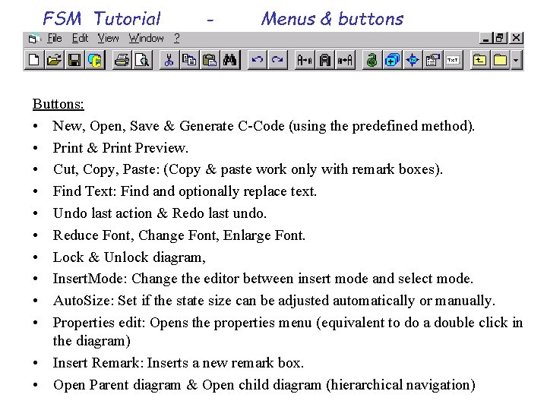The image size is (547, 410).
Task: Click the "Print & Print Preview." line
Action: 121,148
